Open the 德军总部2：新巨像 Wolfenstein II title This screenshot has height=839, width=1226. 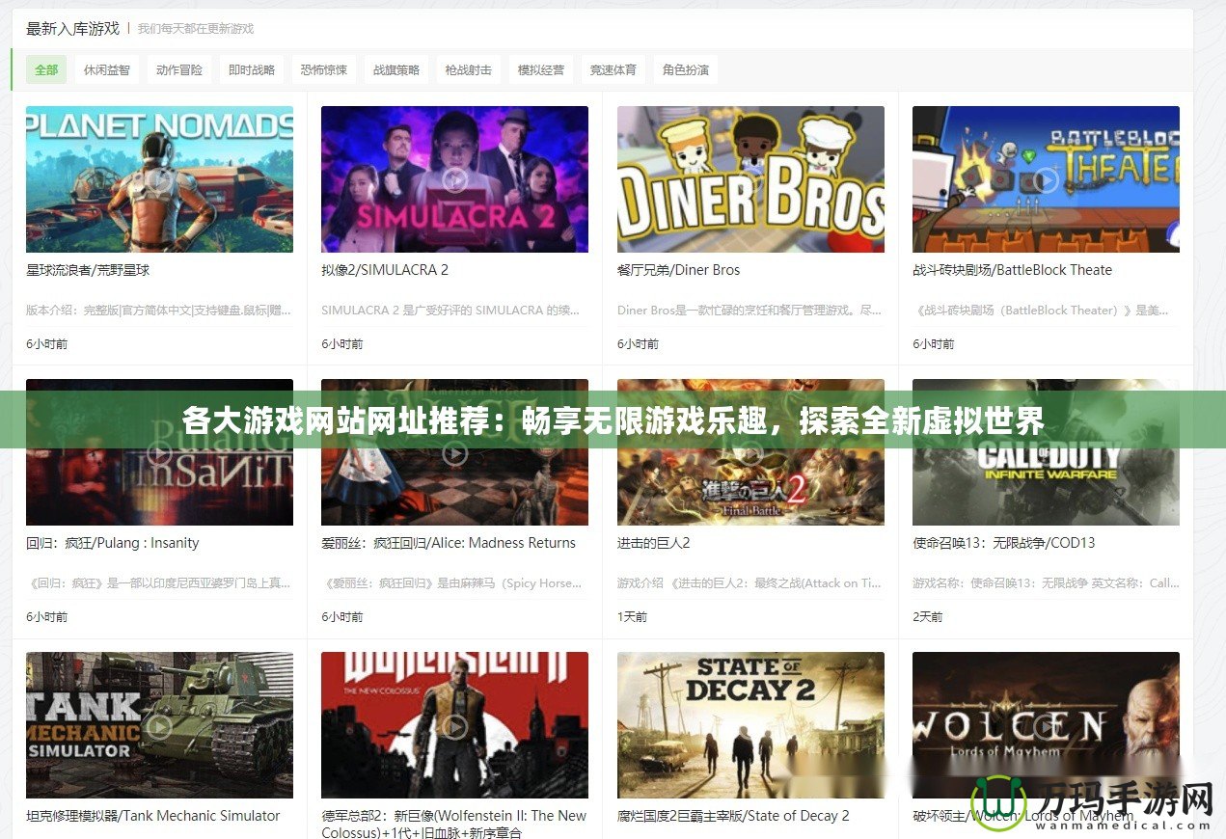click(x=454, y=824)
